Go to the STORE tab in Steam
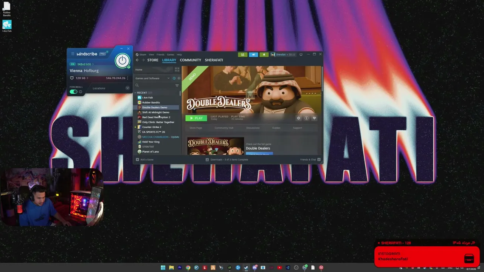This screenshot has width=484, height=272. [153, 60]
